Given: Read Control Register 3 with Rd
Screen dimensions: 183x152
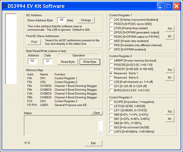Looking at the screenshot, I should 170,112.
